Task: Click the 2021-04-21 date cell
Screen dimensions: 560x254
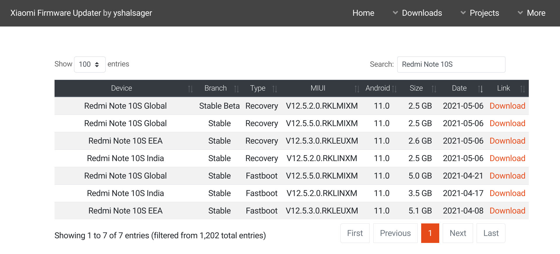Action: click(x=463, y=176)
